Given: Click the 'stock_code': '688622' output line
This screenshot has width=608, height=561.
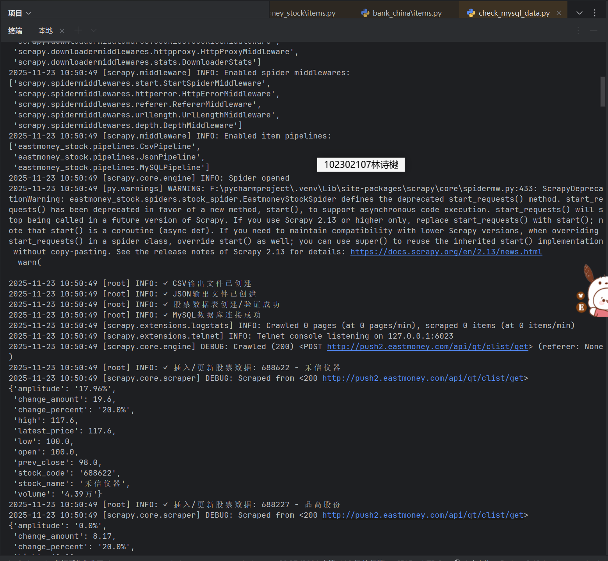Looking at the screenshot, I should point(67,473).
